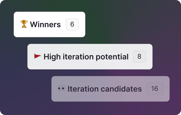The width and height of the screenshot is (181, 115).
Task: Switch to High iteration potential label
Action: coord(86,57)
